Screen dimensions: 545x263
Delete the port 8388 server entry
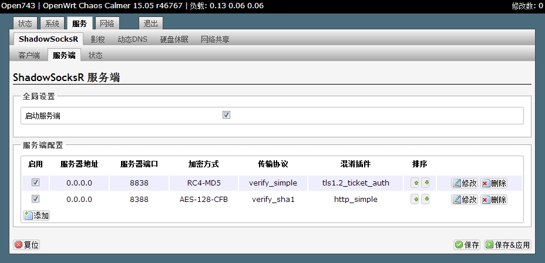click(494, 200)
